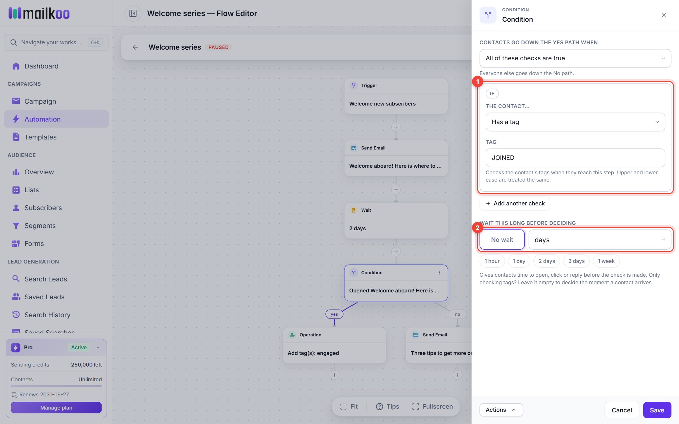Open Segments in the sidebar

(56, 226)
